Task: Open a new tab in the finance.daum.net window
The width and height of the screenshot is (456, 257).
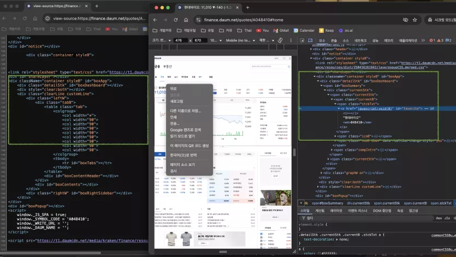Action: point(247,8)
